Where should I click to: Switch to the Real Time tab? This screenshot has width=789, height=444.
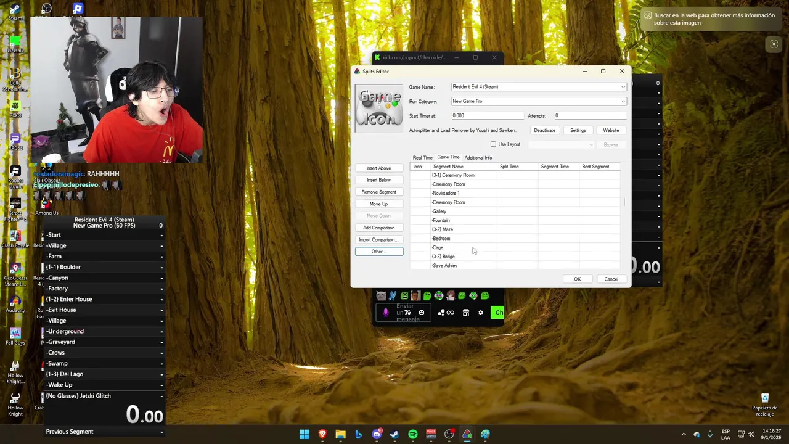pos(423,158)
